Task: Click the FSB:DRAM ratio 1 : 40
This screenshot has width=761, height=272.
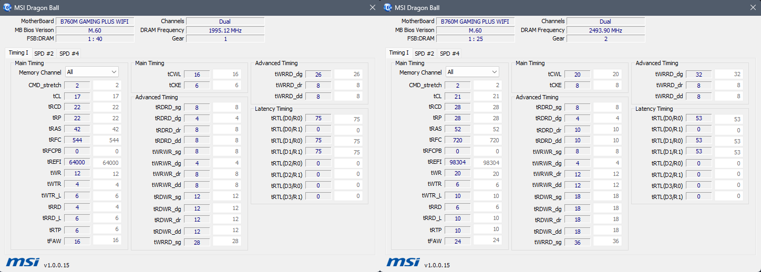Action: [x=95, y=39]
